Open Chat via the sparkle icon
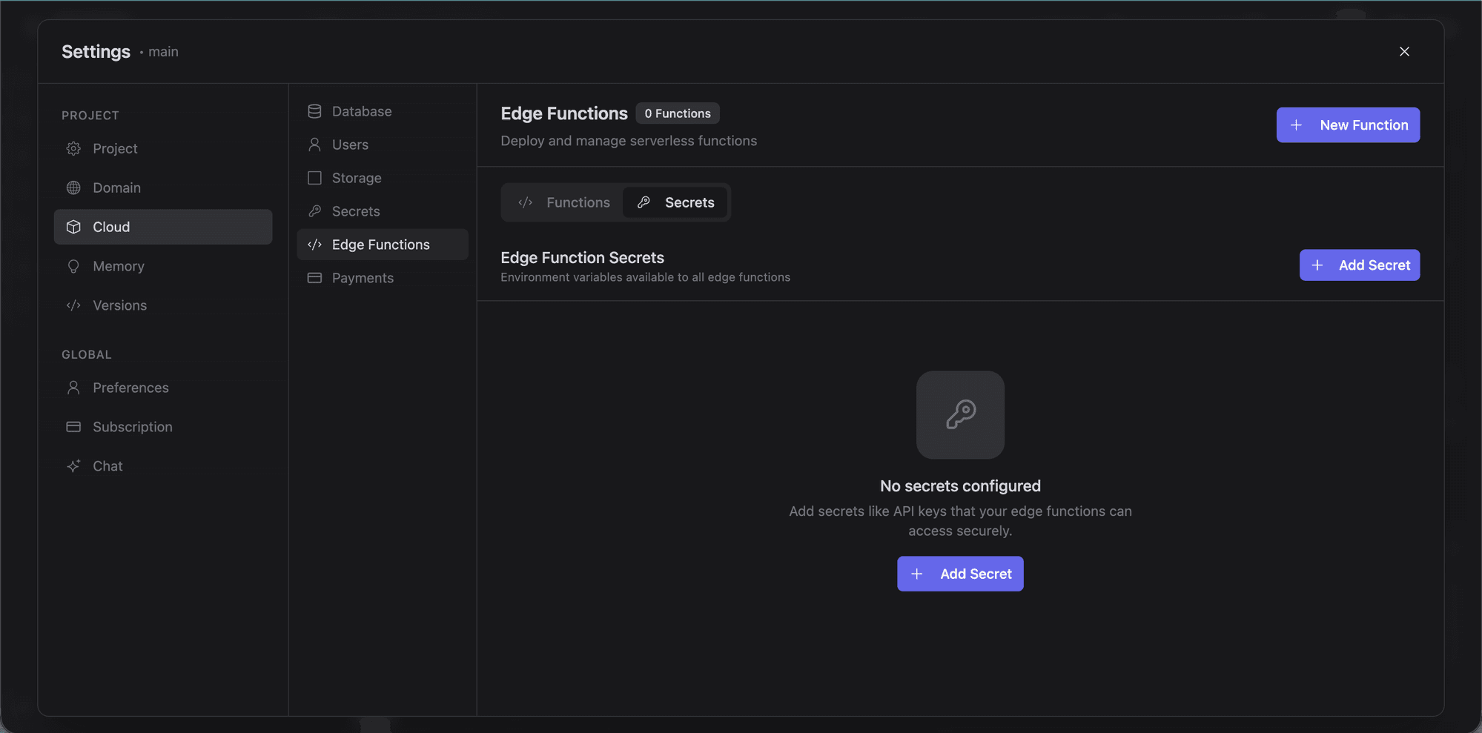This screenshot has height=733, width=1482. point(73,465)
